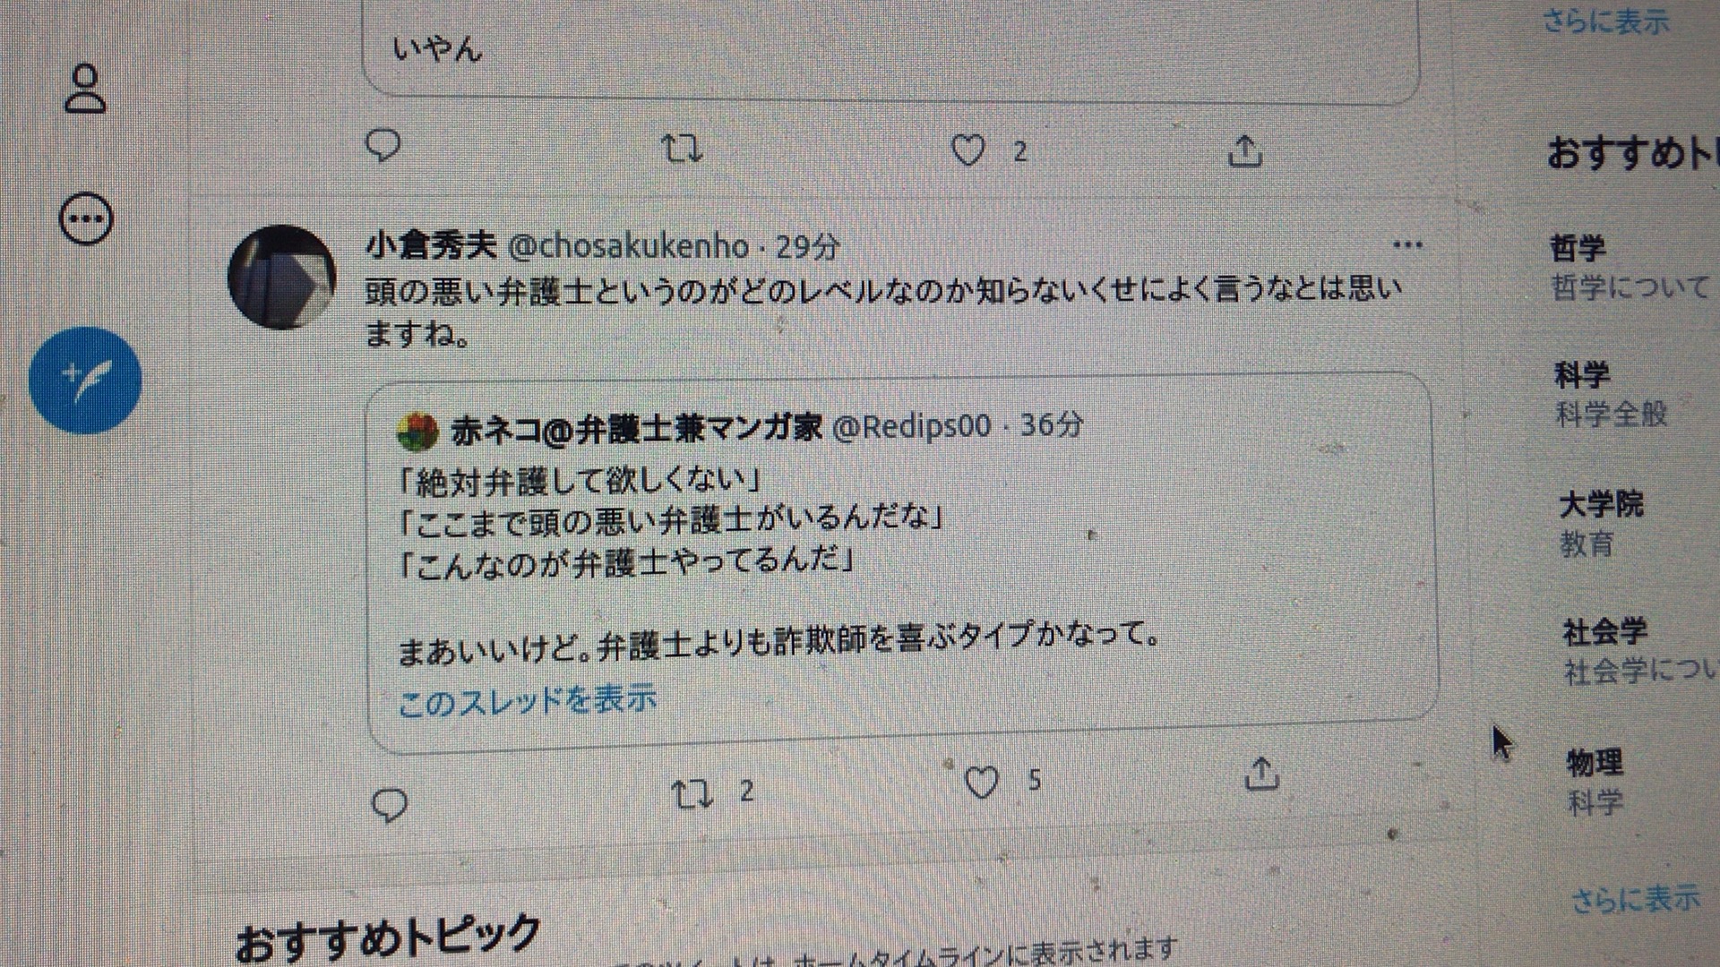Expand topics with bottom さらに表示 link
This screenshot has height=967, width=1720.
click(x=1636, y=898)
